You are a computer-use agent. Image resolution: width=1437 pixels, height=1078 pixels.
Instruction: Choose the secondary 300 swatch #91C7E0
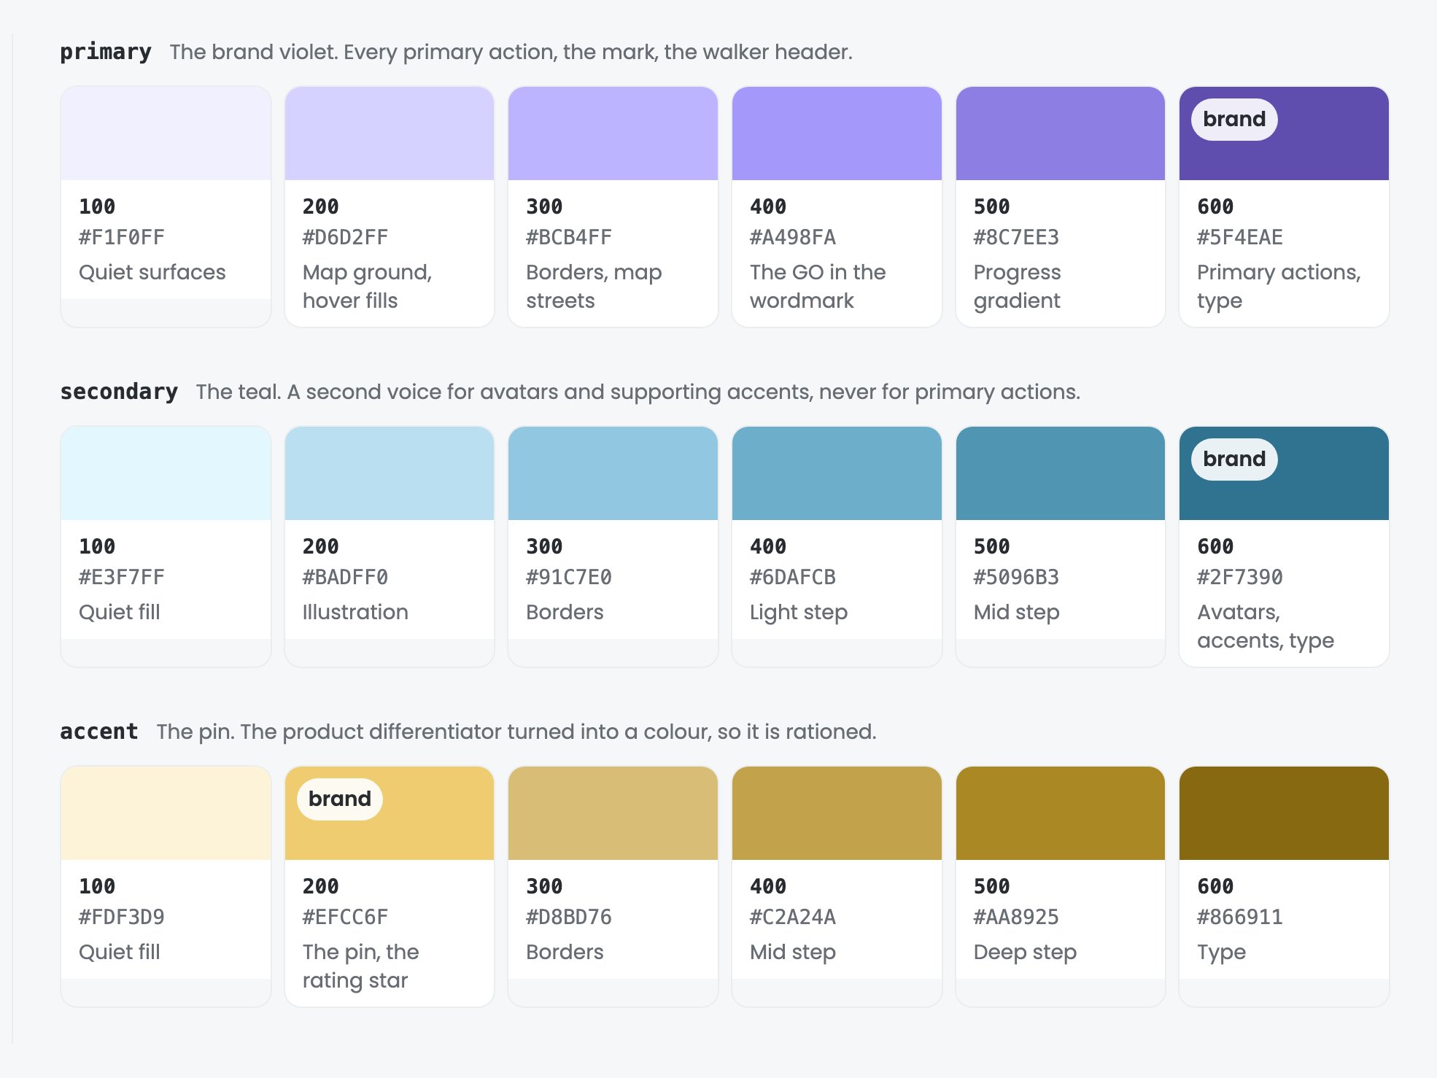click(x=613, y=473)
